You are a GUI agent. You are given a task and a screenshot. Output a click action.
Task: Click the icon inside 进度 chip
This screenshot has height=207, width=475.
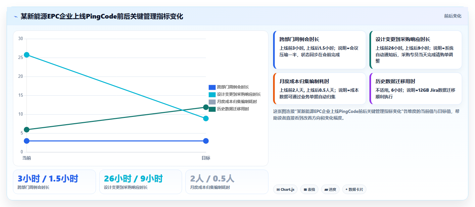tap(326, 190)
